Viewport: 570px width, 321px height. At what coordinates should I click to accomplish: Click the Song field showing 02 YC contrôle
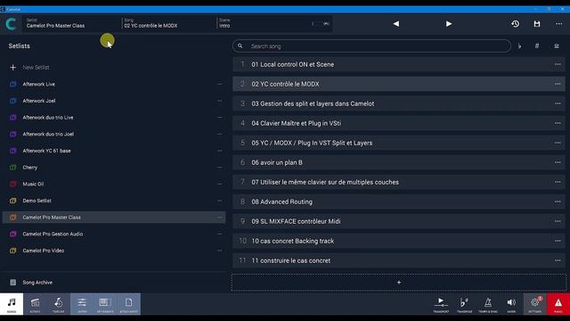169,23
